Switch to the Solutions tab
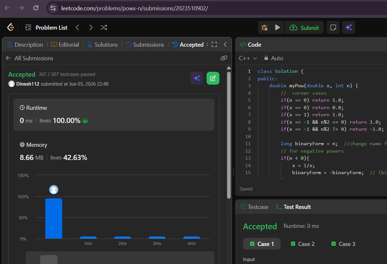387x264 pixels. point(102,45)
